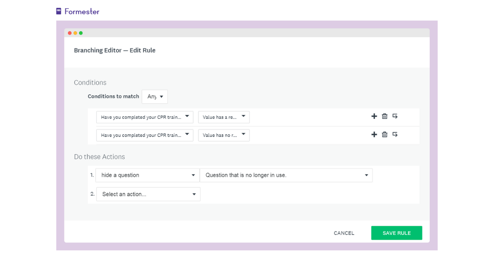The image size is (494, 259).
Task: Click the Formester wordmark text
Action: click(81, 11)
